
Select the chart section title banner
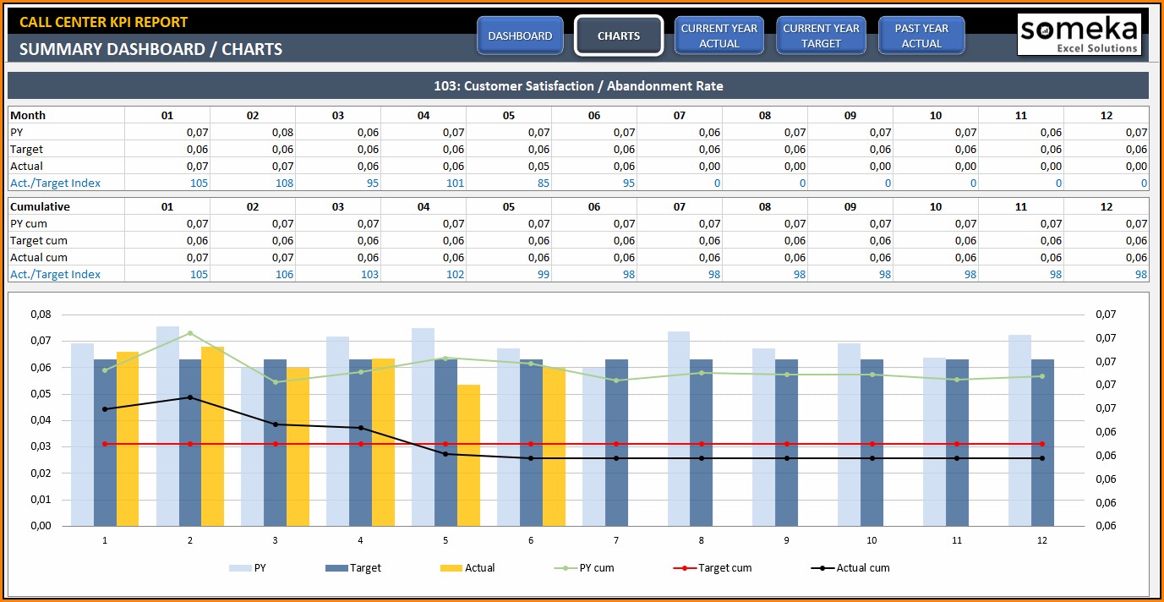[578, 86]
